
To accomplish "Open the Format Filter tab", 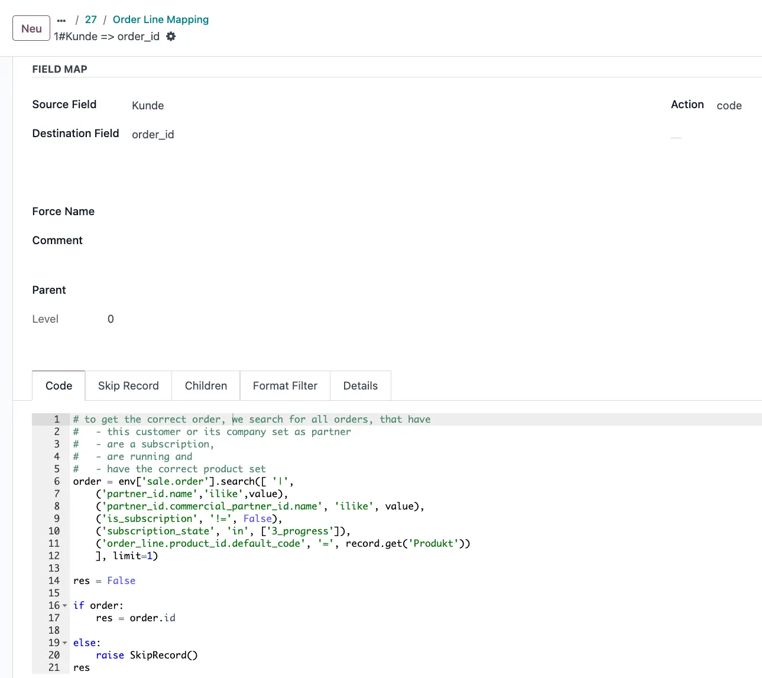I will tap(285, 385).
